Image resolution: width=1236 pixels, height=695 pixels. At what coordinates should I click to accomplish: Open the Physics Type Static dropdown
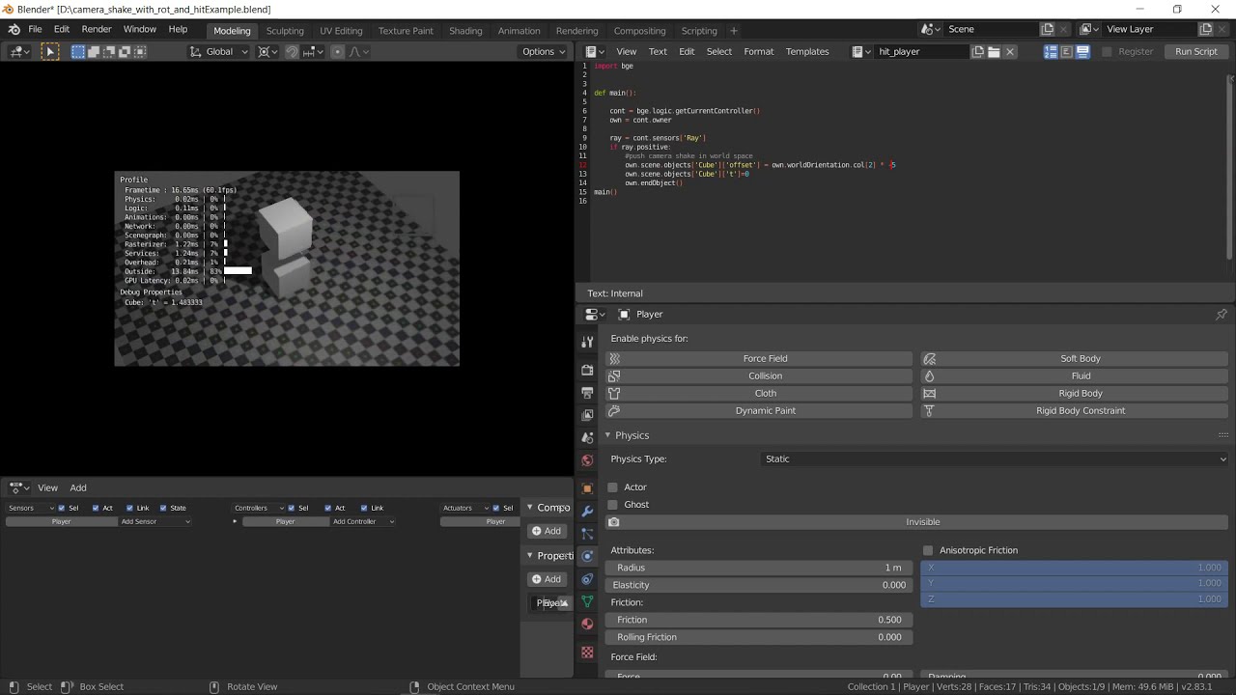pos(996,459)
